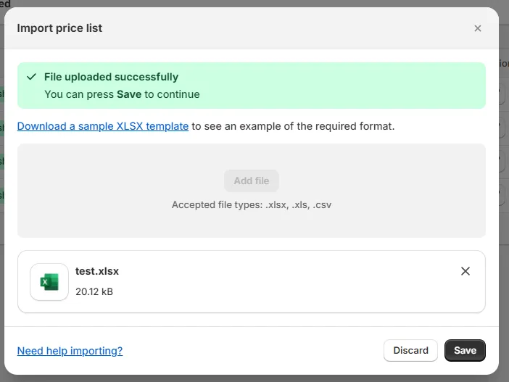This screenshot has width=509, height=382.
Task: Click the 20.12 kB file size text
Action: [x=94, y=291]
